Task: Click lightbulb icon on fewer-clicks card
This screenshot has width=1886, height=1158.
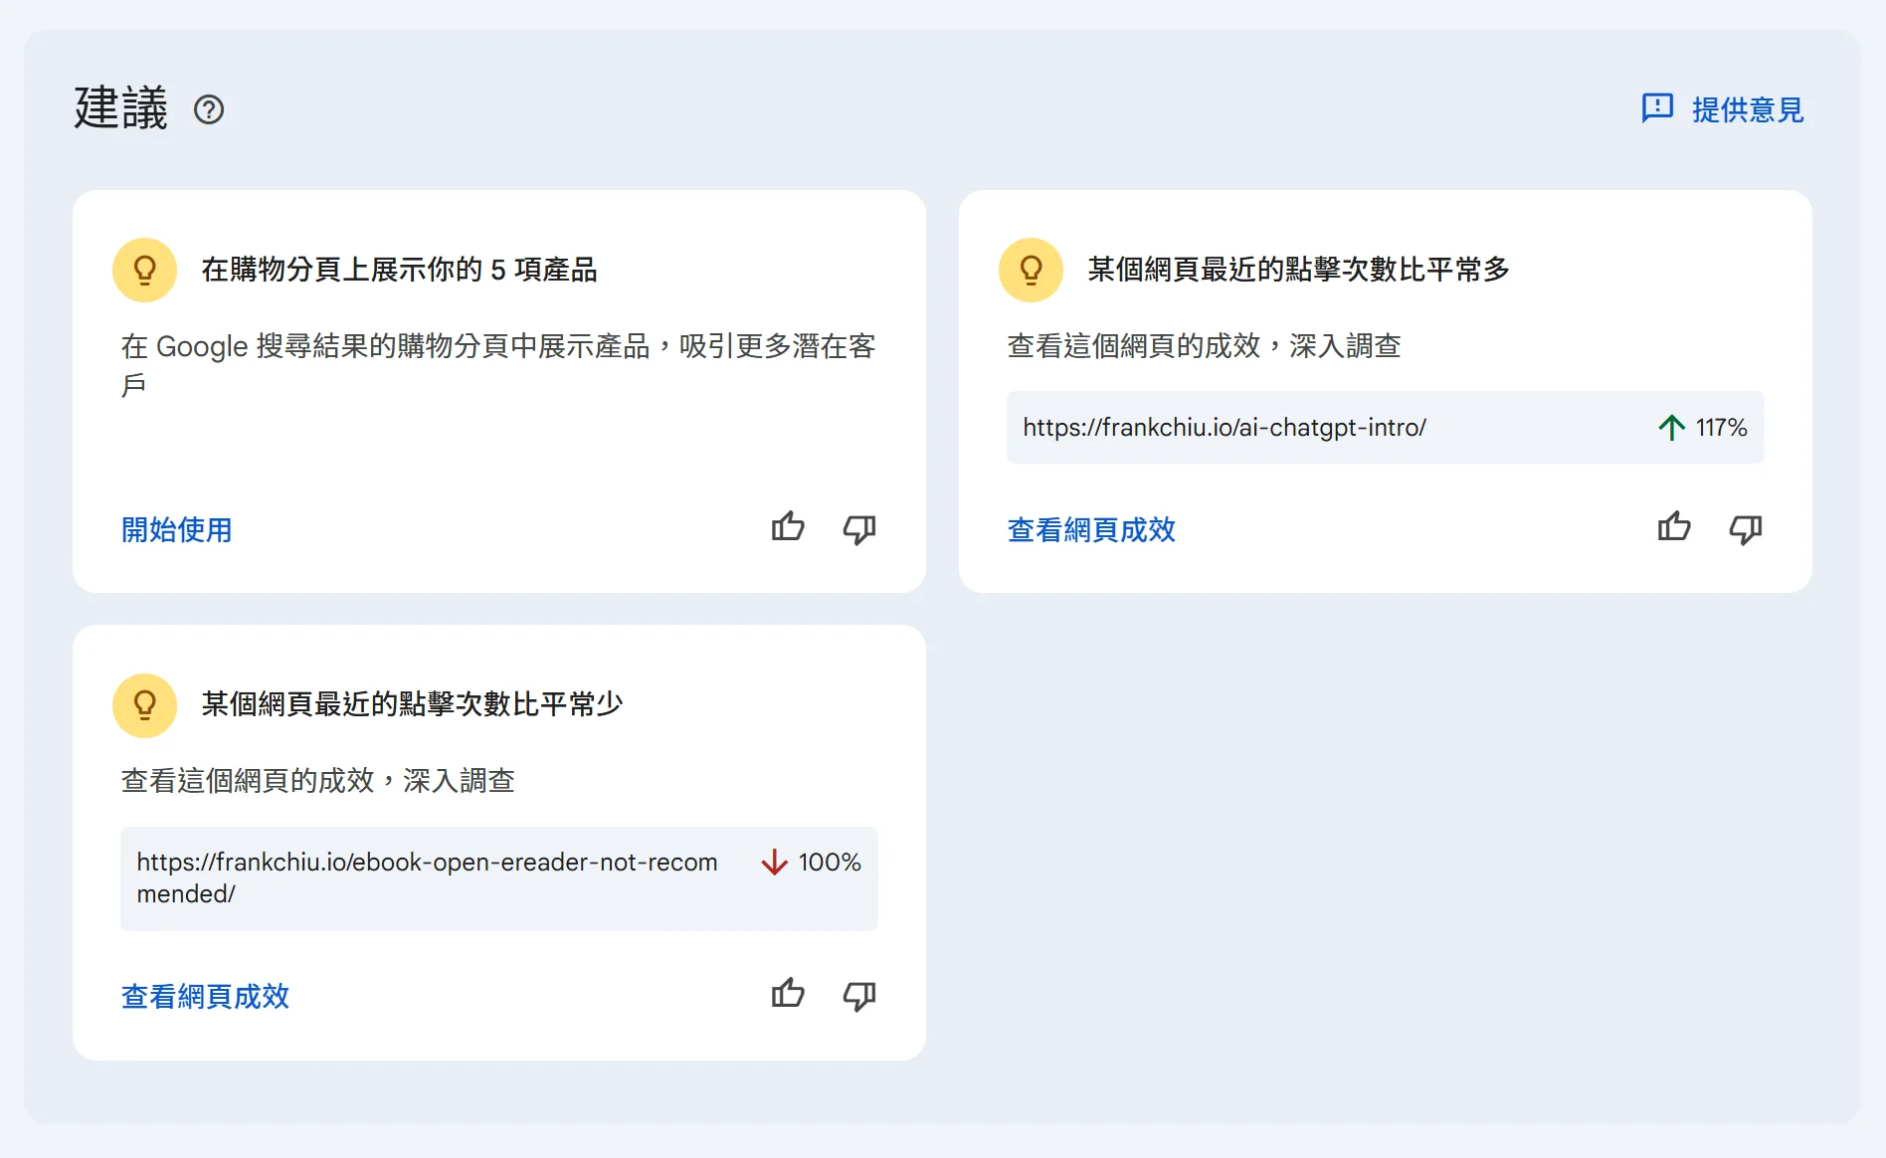Action: [x=145, y=705]
